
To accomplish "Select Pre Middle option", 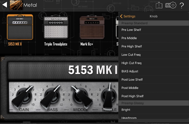I will [129, 38].
